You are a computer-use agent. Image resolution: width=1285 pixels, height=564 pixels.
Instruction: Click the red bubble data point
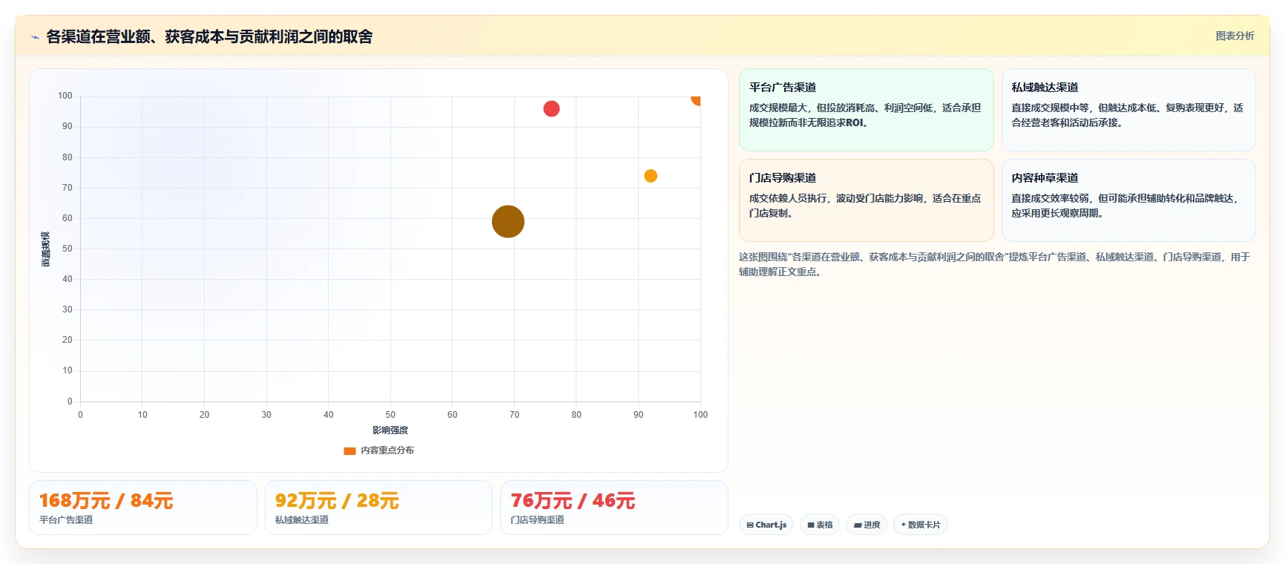click(x=551, y=109)
